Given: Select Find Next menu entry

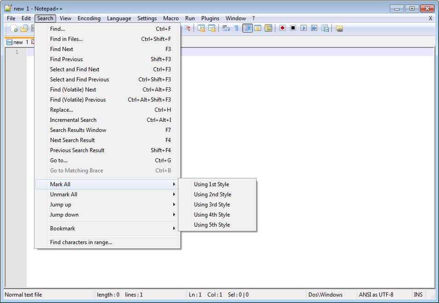Looking at the screenshot, I should pos(108,49).
